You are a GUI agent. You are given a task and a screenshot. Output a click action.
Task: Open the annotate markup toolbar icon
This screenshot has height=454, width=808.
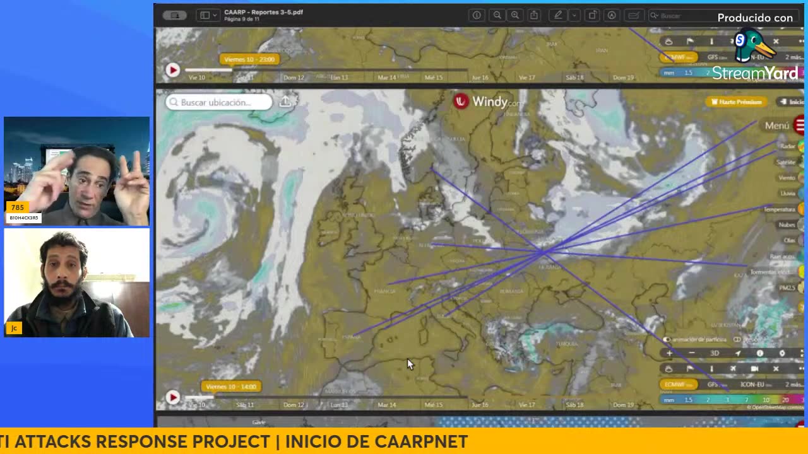pos(611,15)
